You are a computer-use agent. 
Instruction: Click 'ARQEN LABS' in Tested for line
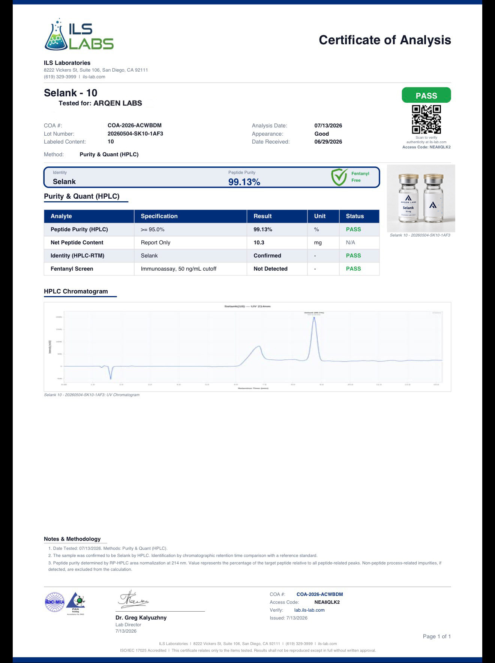click(x=118, y=103)
